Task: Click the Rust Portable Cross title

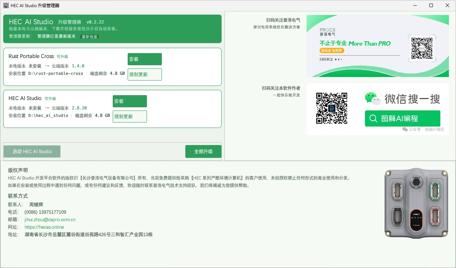Action: coord(31,56)
